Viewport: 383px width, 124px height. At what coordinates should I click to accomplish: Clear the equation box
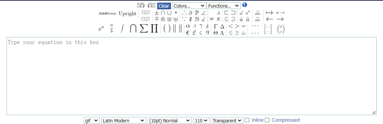click(x=164, y=6)
